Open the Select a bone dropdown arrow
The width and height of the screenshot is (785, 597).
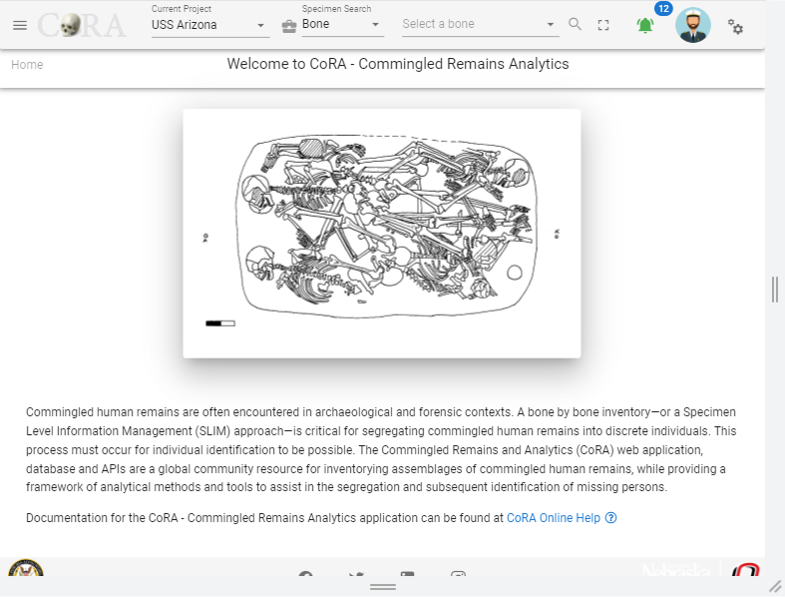(x=551, y=24)
